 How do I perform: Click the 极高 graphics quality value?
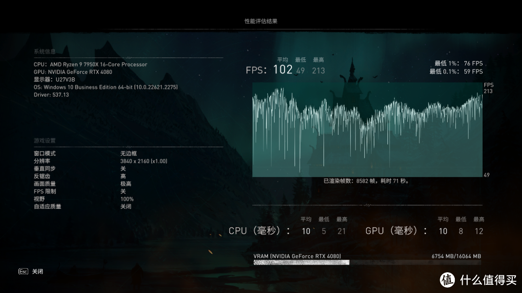click(x=126, y=183)
